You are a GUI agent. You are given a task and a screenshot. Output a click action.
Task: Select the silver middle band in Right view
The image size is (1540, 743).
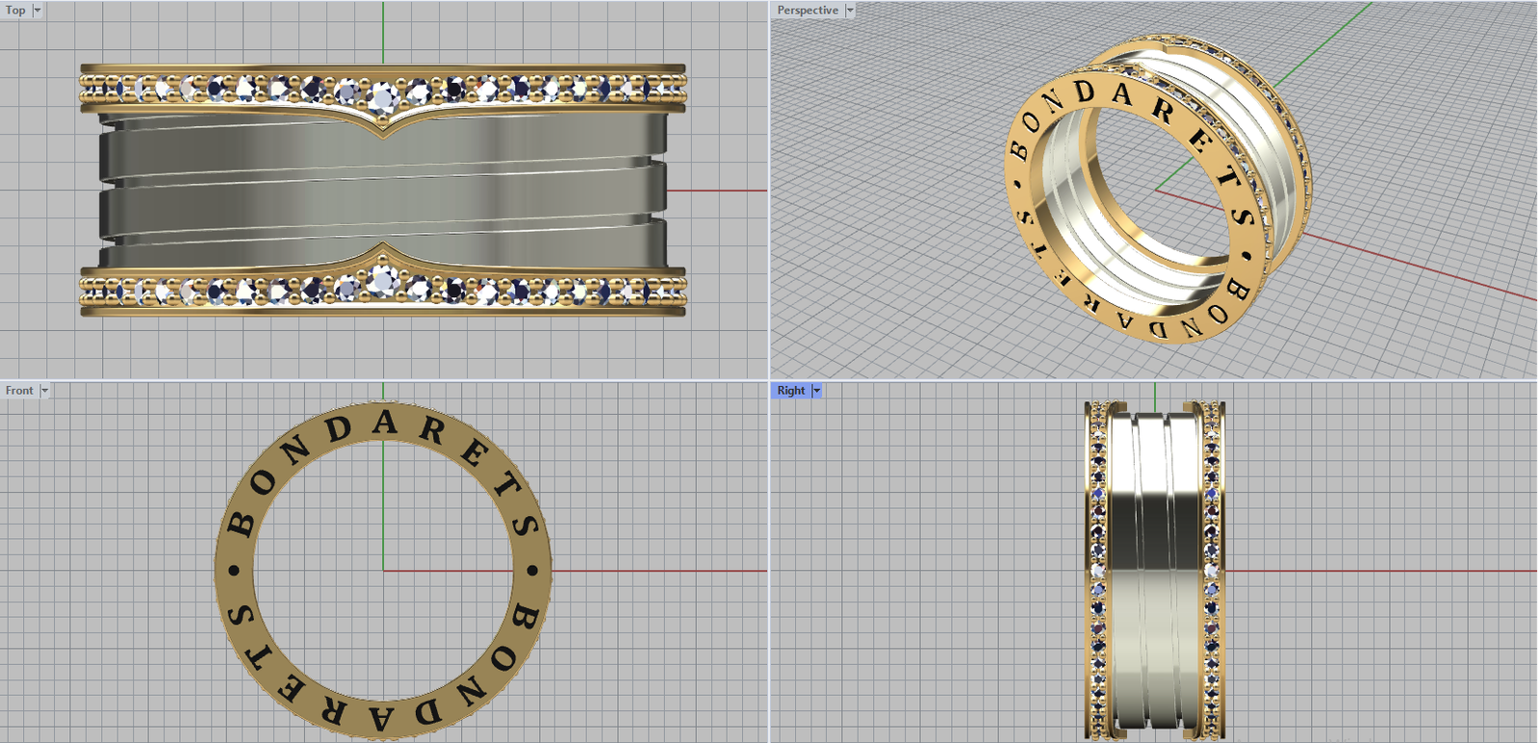[x=1154, y=568]
